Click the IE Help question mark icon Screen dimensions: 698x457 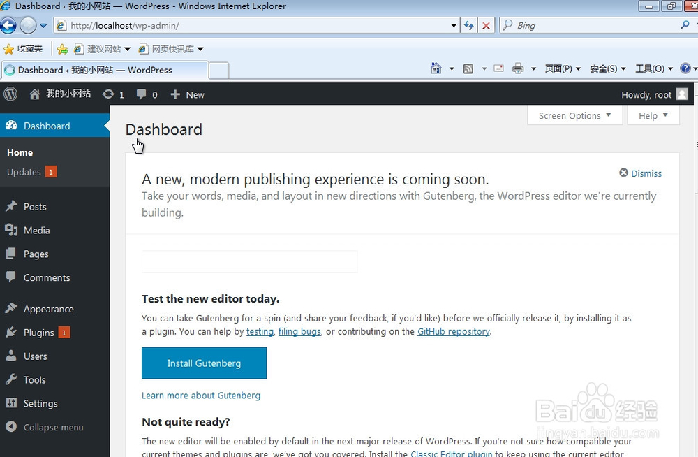[685, 68]
